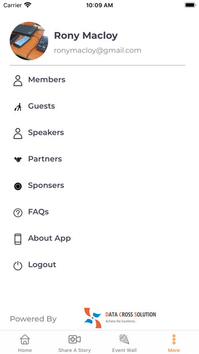199x354 pixels.
Task: Tap the FAQs question mark icon
Action: (18, 213)
